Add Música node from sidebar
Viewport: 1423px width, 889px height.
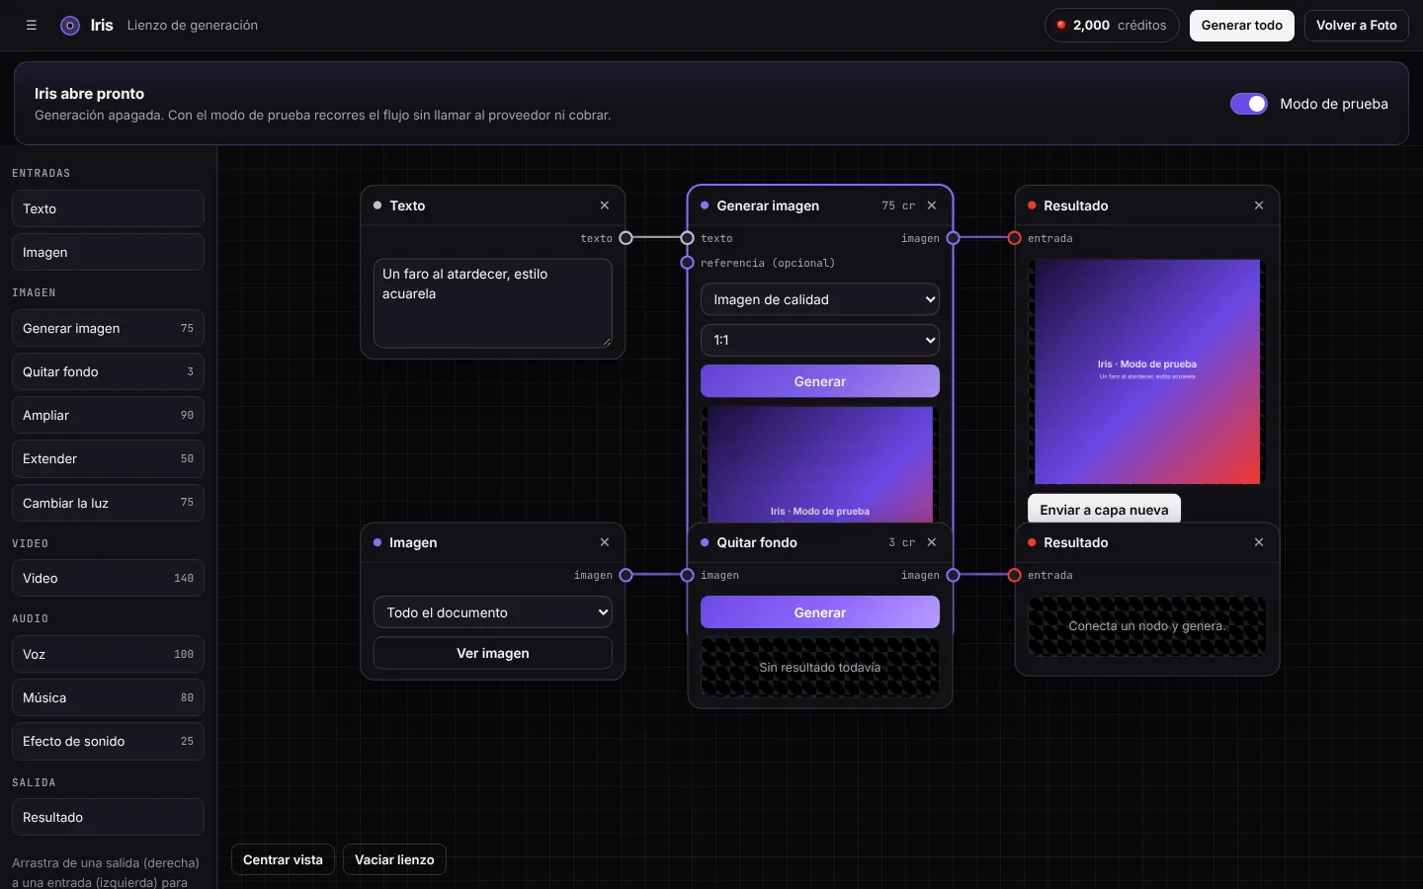coord(108,697)
